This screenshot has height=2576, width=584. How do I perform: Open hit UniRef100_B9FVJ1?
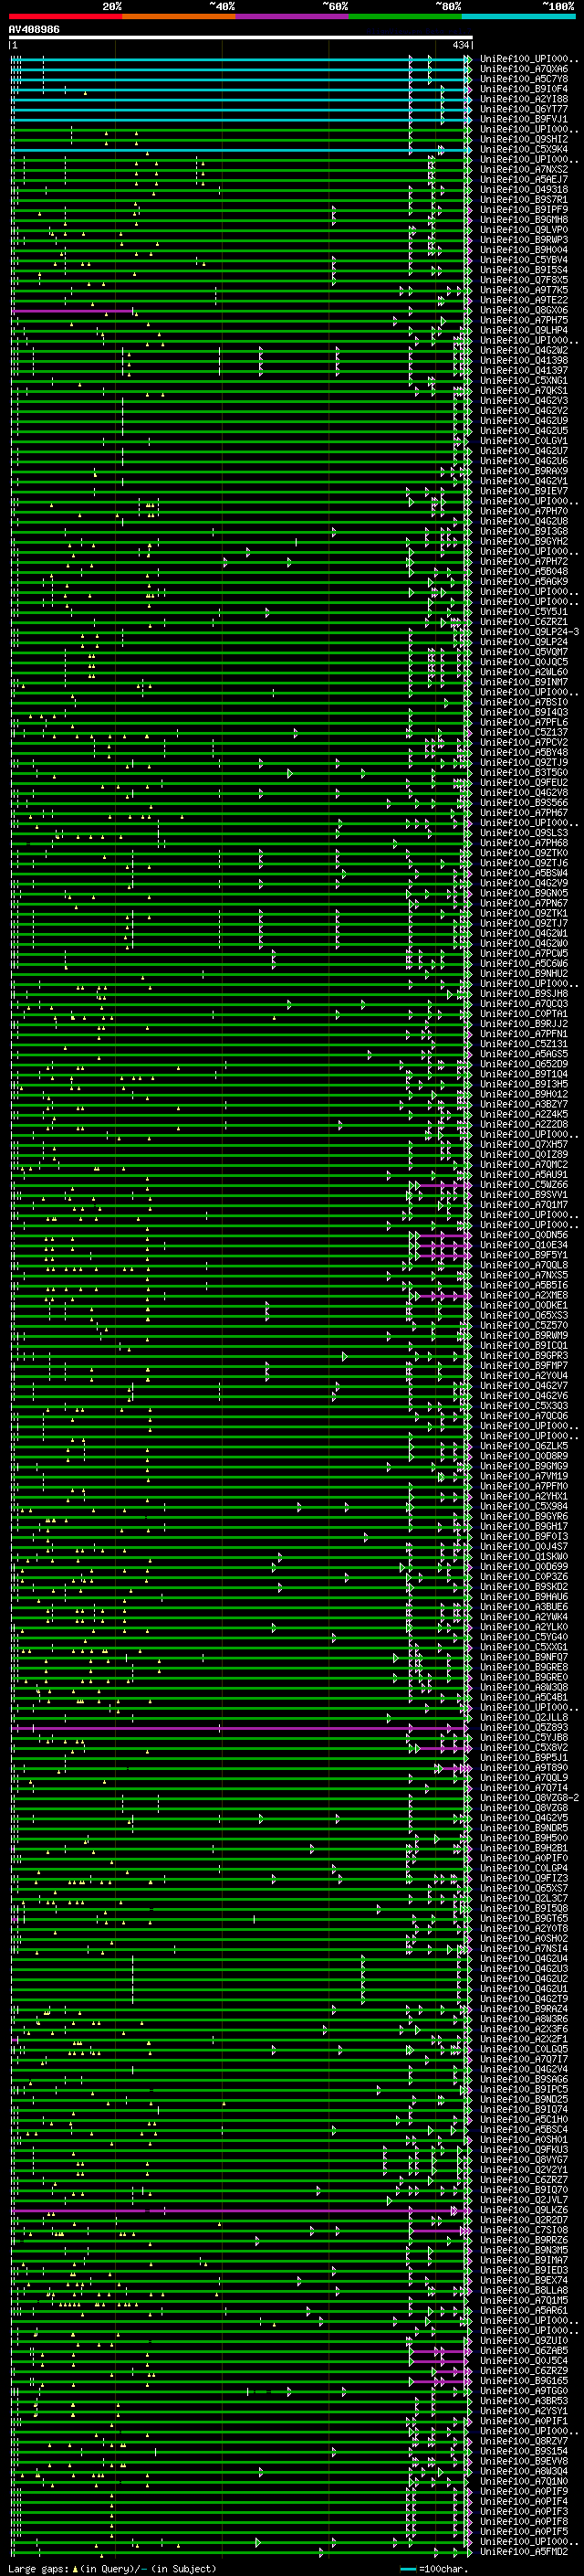point(524,120)
